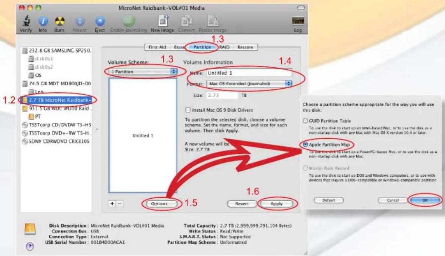Image resolution: width=445 pixels, height=256 pixels.
Task: Click the plus button to add partition
Action: click(x=112, y=203)
